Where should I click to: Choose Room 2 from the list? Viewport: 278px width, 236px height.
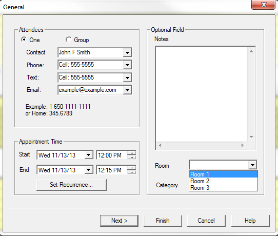[x=224, y=181]
